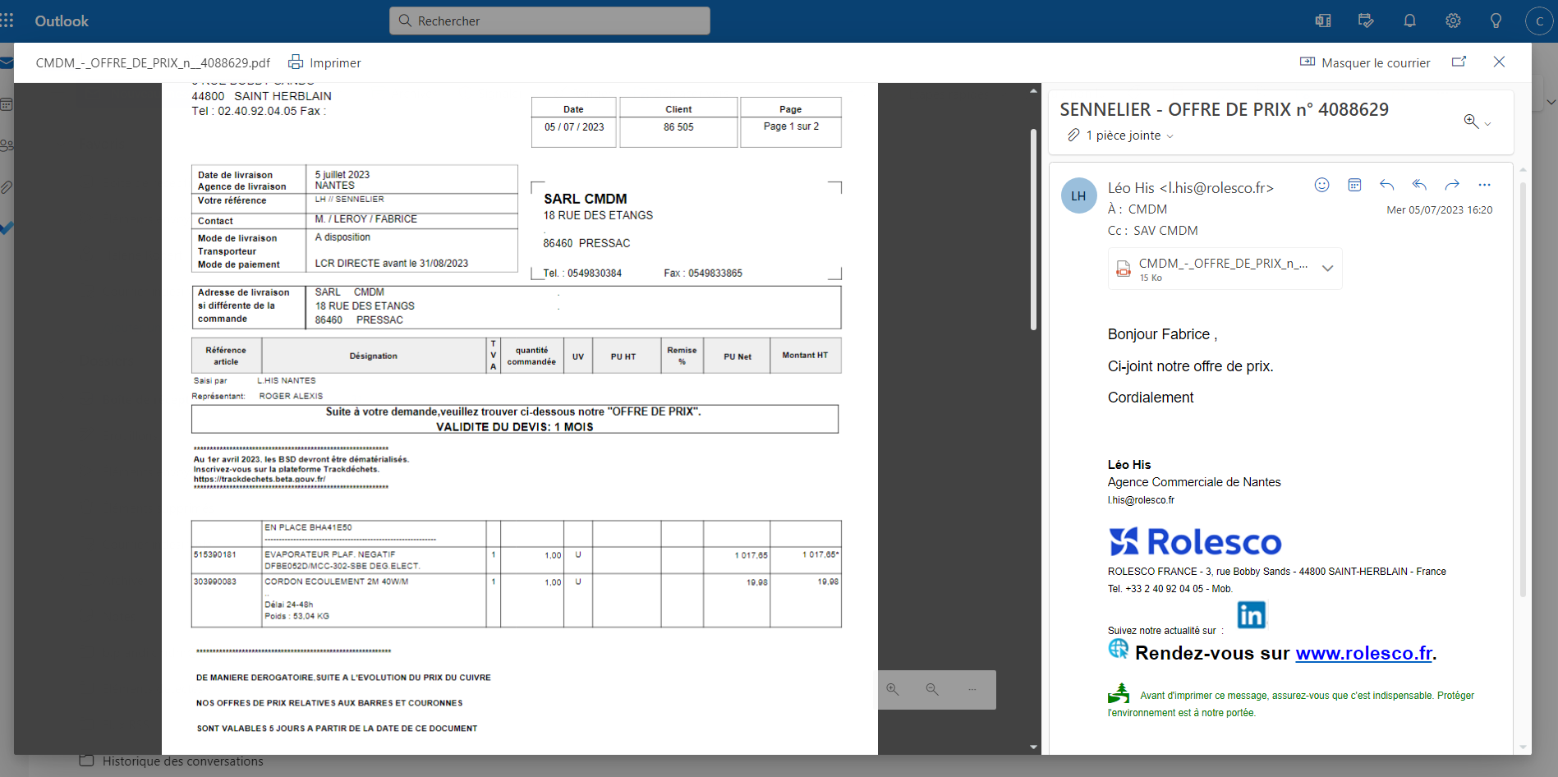Click the PDF scroll down arrow
The height and width of the screenshot is (777, 1558).
1033,747
